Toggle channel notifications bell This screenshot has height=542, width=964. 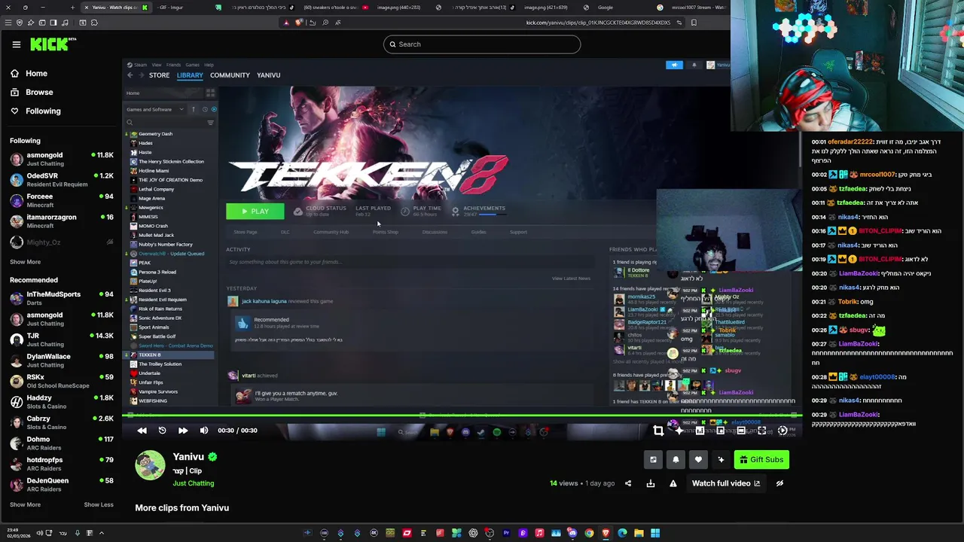tap(676, 460)
